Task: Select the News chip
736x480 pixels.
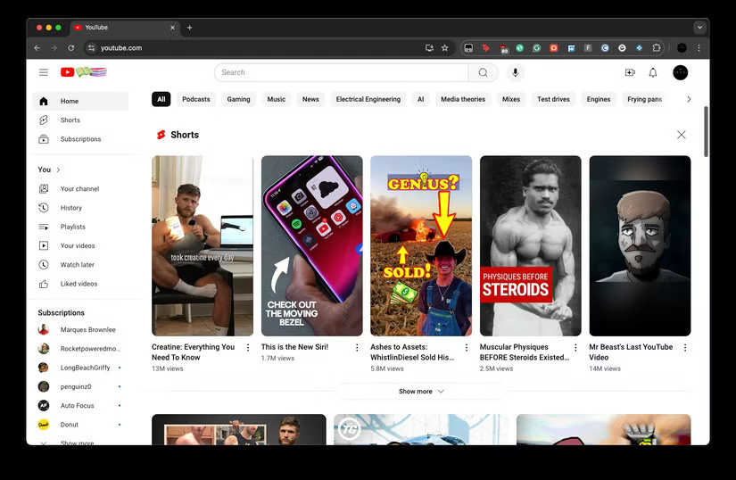Action: [310, 99]
